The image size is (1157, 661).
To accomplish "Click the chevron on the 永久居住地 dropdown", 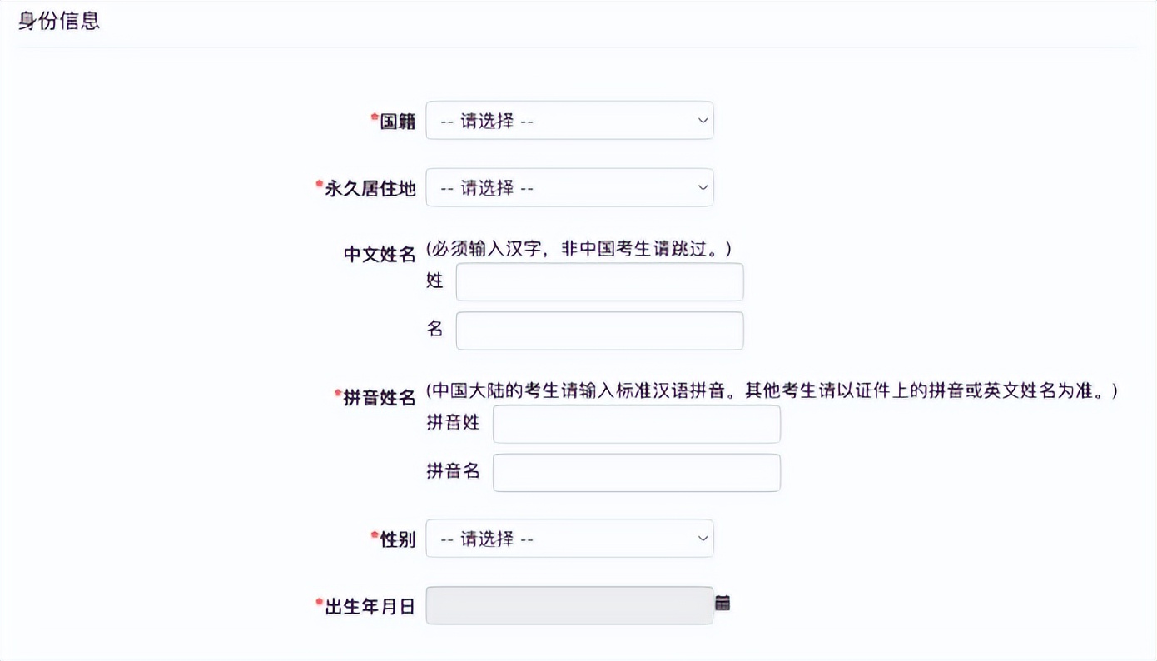I will (x=702, y=187).
